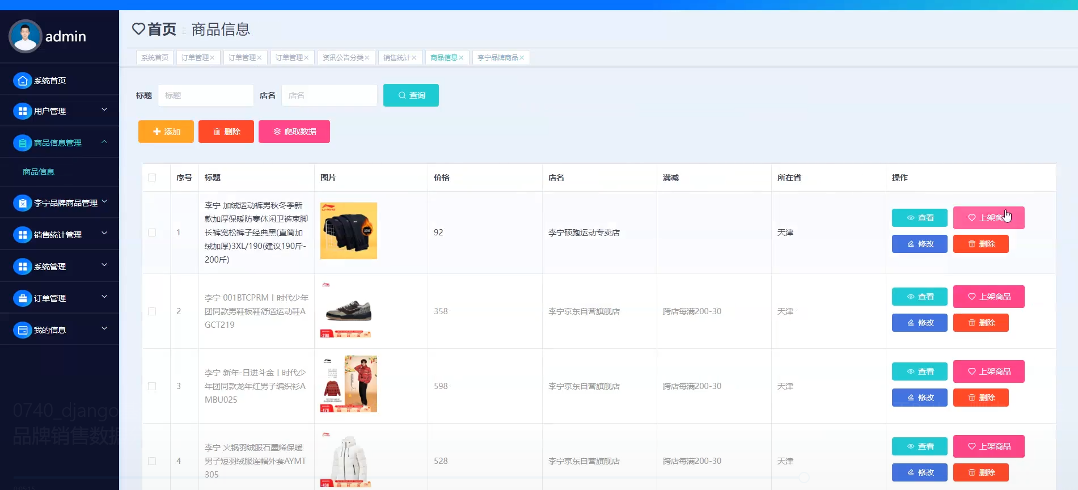This screenshot has height=490, width=1078.
Task: Close the first 订单管理 tab
Action: [x=212, y=58]
